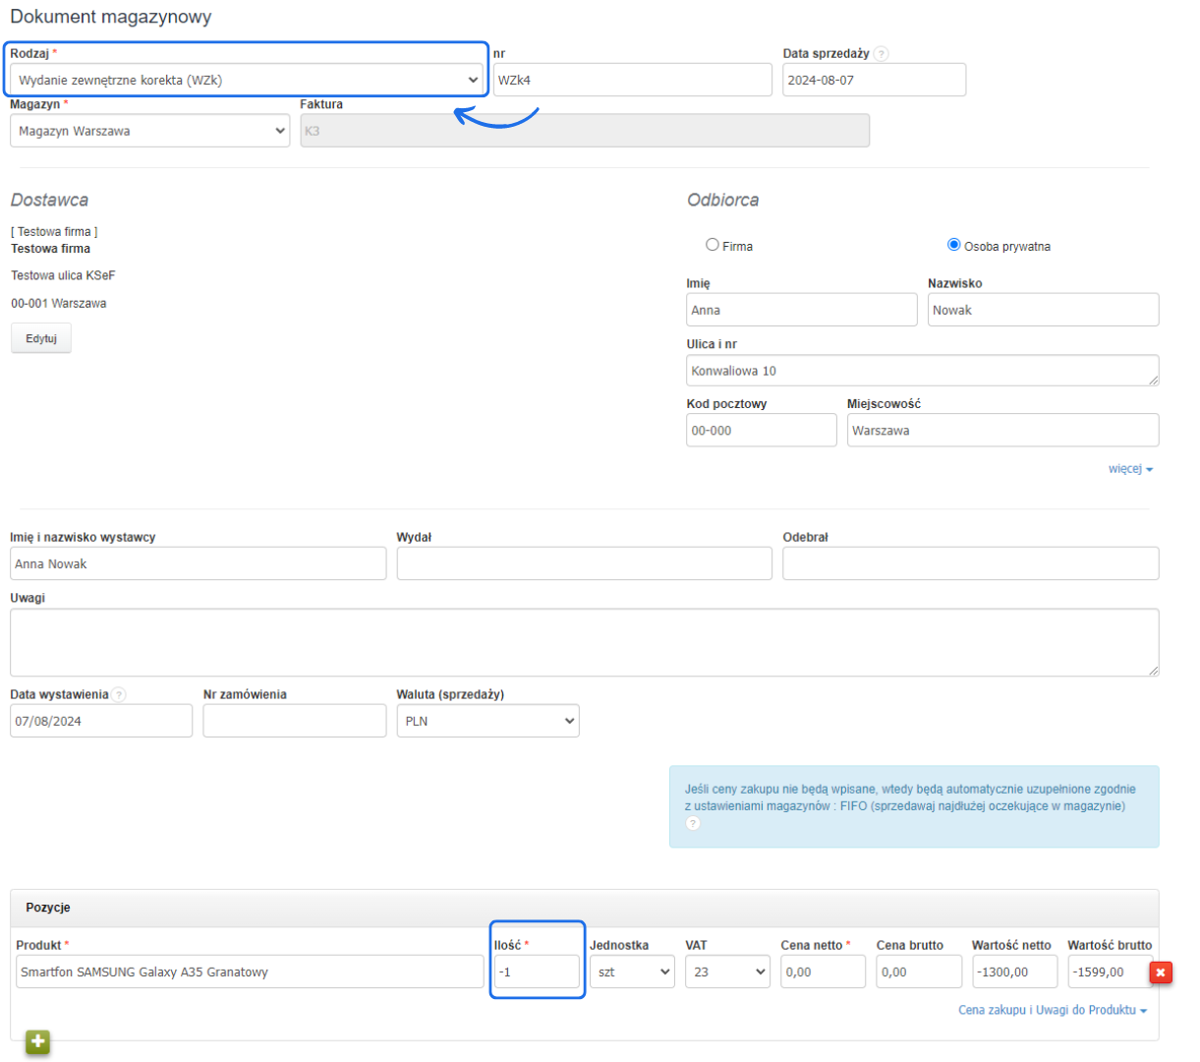This screenshot has width=1200, height=1062.
Task: Open the Rodzaj document type dropdown
Action: [247, 81]
